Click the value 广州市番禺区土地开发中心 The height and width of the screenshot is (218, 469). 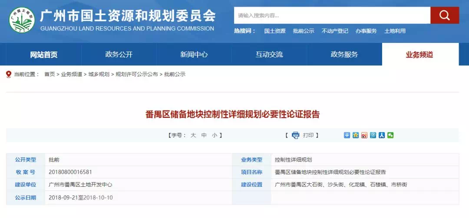point(80,185)
